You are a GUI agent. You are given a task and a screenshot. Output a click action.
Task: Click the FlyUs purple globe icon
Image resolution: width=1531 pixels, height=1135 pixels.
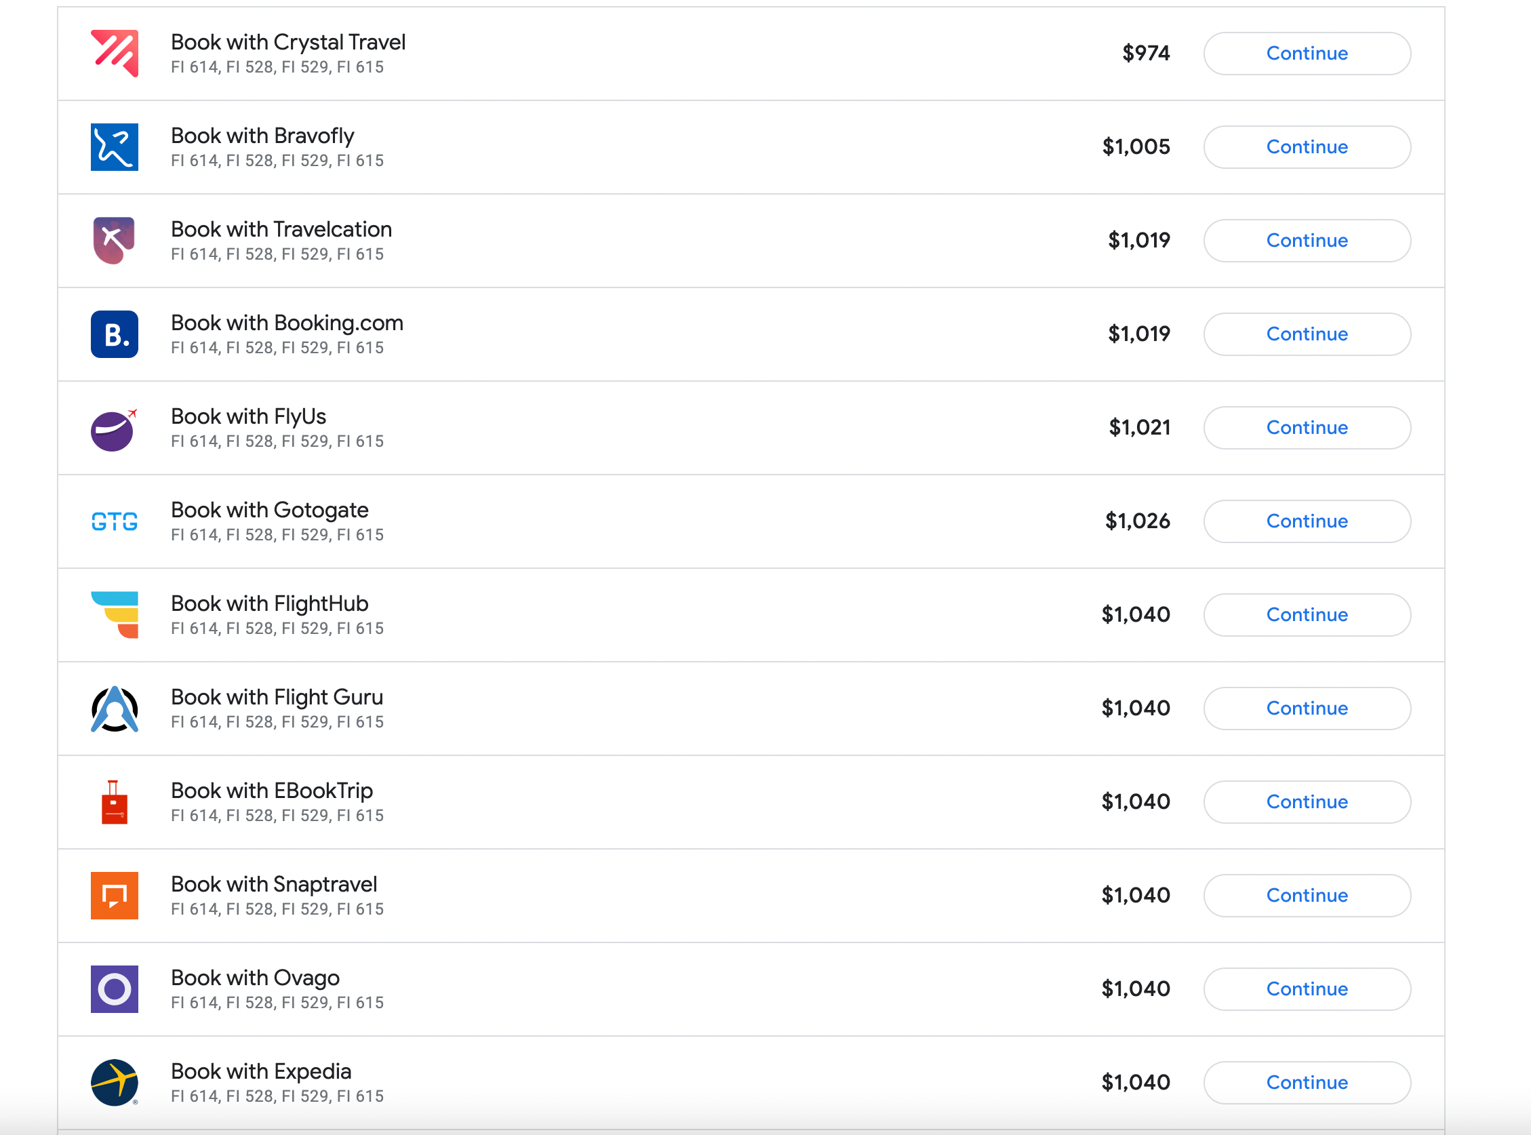[x=113, y=430]
